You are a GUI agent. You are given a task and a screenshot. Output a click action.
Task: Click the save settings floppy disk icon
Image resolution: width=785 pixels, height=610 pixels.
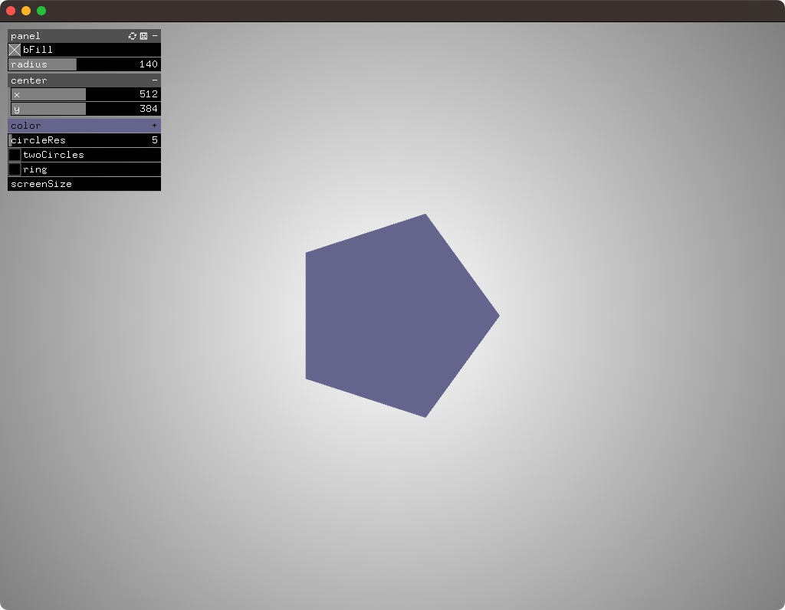pos(143,36)
